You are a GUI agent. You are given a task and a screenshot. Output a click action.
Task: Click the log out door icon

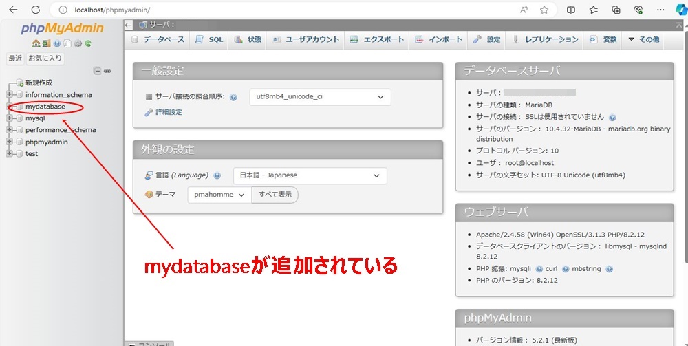[x=46, y=43]
